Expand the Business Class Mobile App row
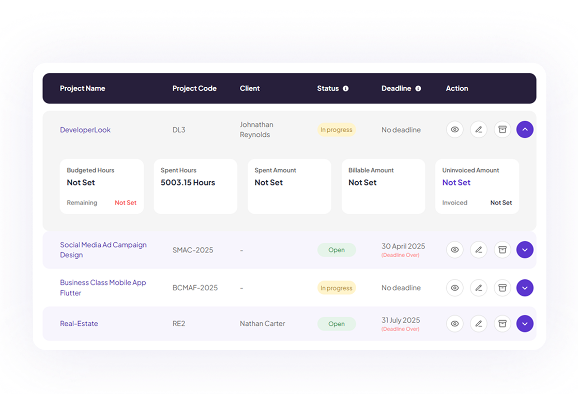The height and width of the screenshot is (394, 578). (x=525, y=288)
